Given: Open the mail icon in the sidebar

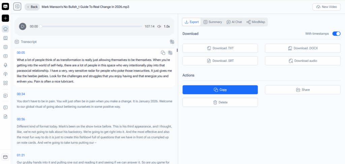Looking at the screenshot, I should click(5, 157).
